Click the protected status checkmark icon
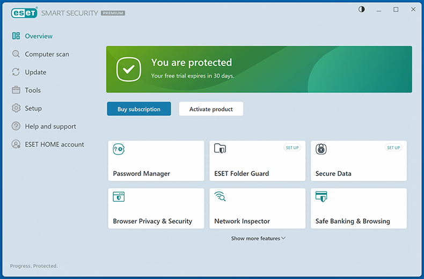 [129, 69]
